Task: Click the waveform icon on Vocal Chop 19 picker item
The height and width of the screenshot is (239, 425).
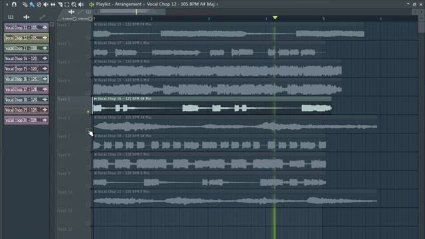Action: click(45, 110)
